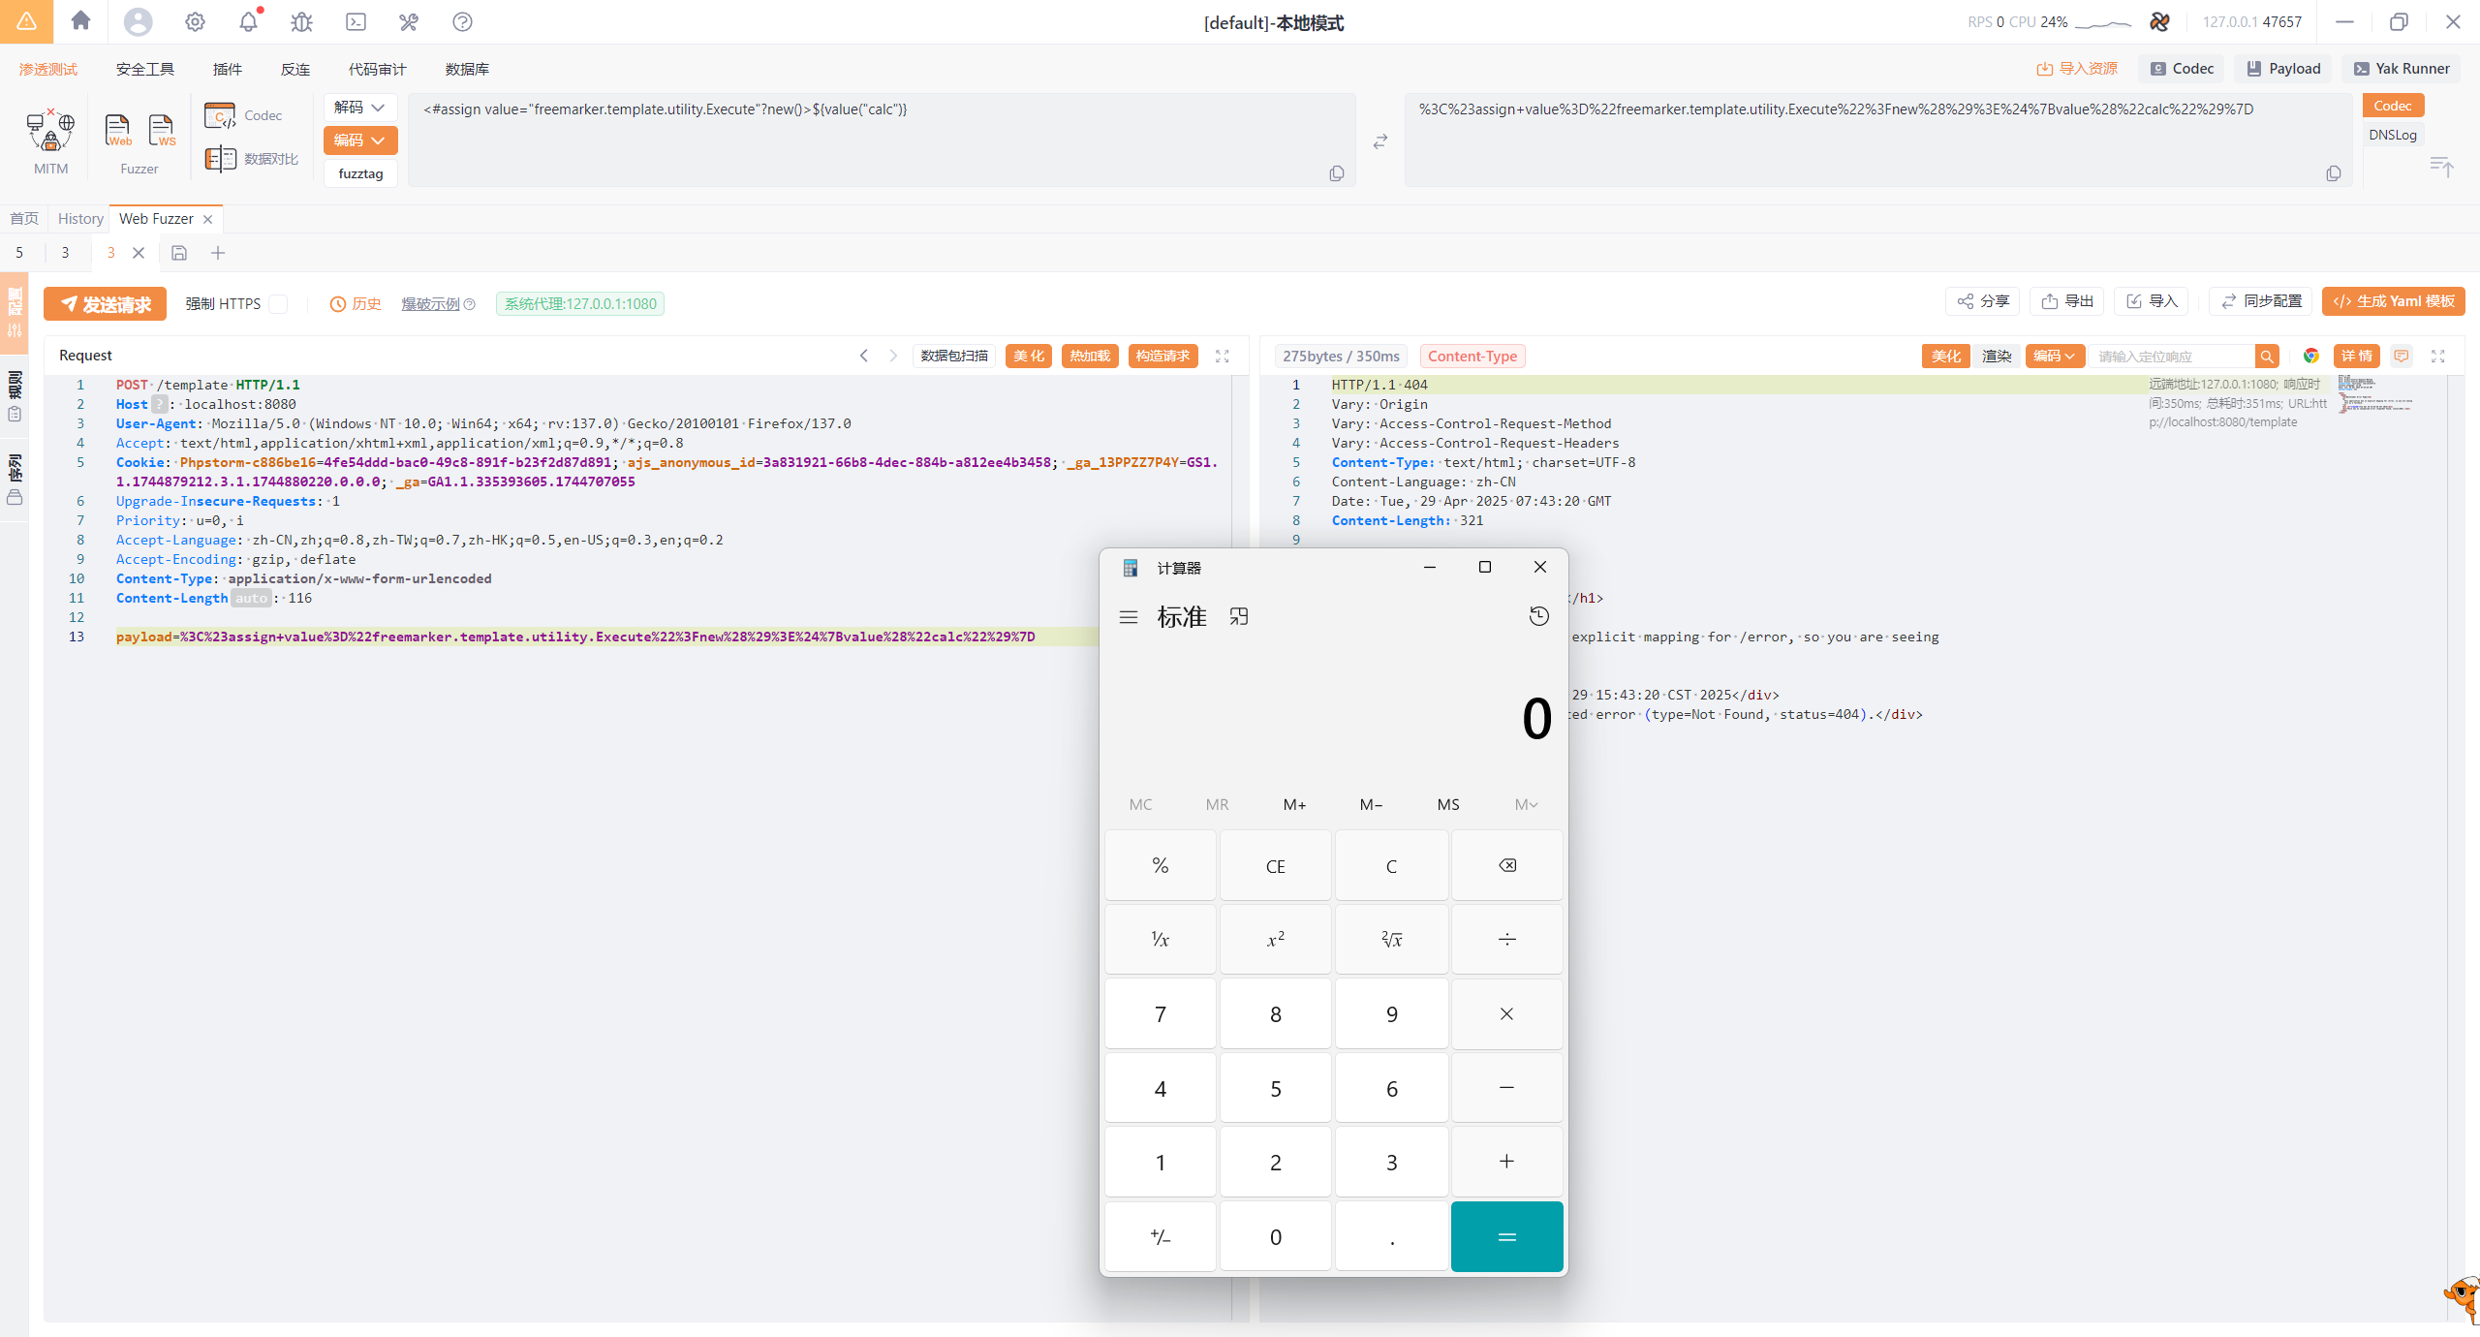Open calculator memory list dropdown
Image resolution: width=2480 pixels, height=1337 pixels.
[x=1526, y=804]
